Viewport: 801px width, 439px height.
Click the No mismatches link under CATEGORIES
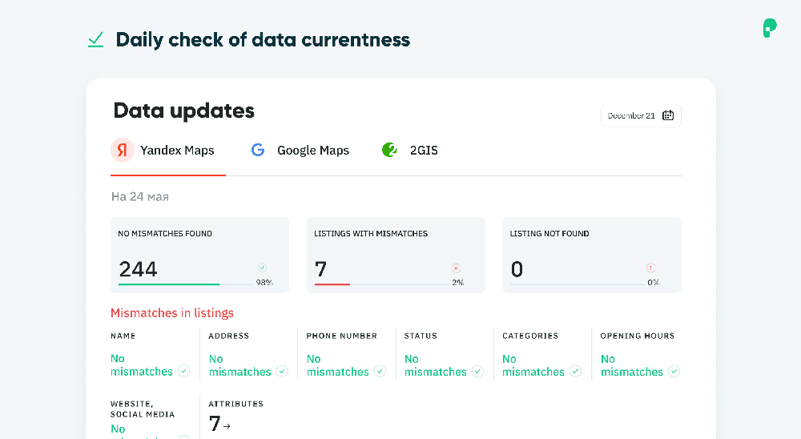(x=533, y=365)
